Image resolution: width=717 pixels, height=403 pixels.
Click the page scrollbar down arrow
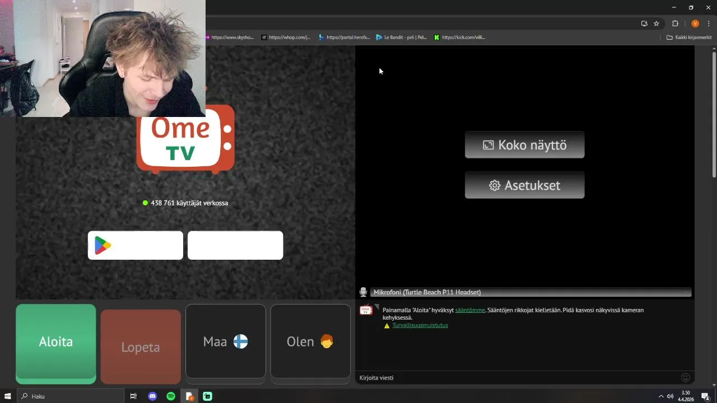[x=714, y=385]
